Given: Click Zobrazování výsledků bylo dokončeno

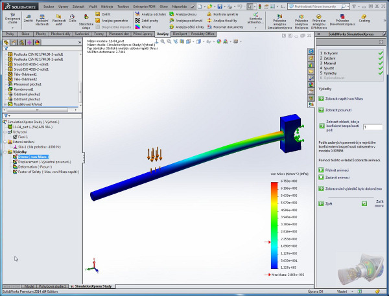Looking at the screenshot, I should point(350,188).
